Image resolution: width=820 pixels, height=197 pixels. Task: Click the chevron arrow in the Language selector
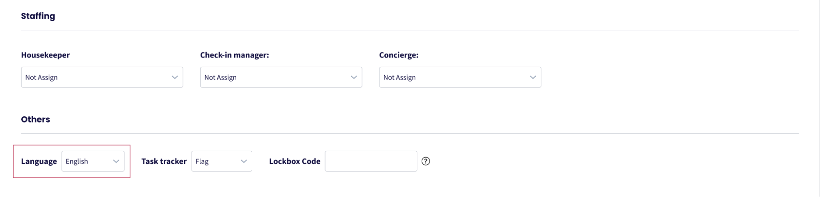point(116,161)
